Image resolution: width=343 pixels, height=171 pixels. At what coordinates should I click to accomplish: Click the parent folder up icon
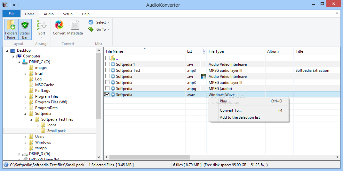click(113, 58)
